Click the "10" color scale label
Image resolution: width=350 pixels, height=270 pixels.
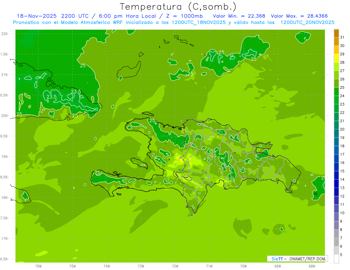tap(342, 213)
